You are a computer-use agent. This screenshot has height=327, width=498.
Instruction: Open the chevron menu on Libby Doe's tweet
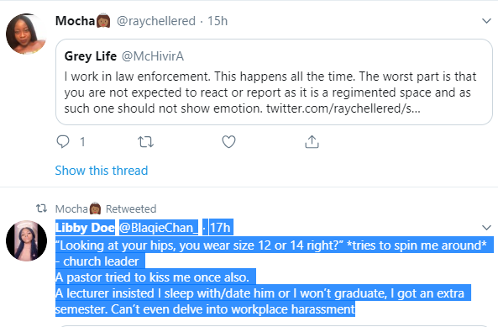tap(486, 228)
